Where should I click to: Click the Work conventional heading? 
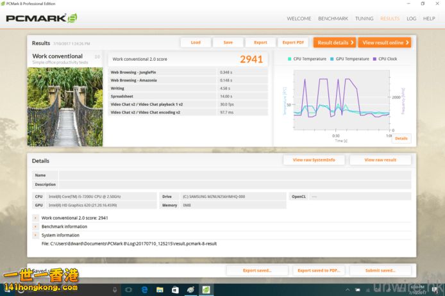[57, 56]
